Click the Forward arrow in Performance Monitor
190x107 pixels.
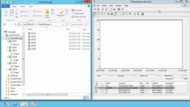pos(98,9)
